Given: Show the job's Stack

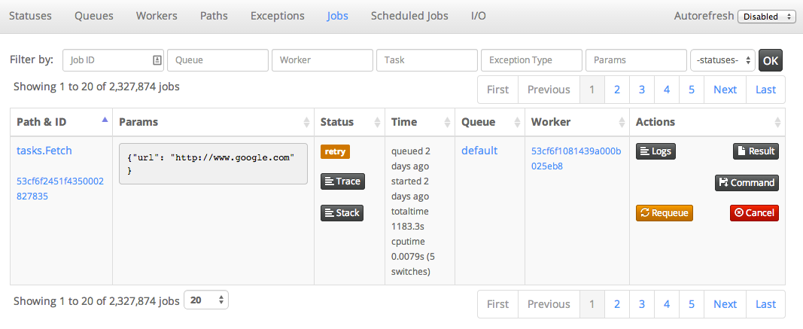Looking at the screenshot, I should [342, 213].
